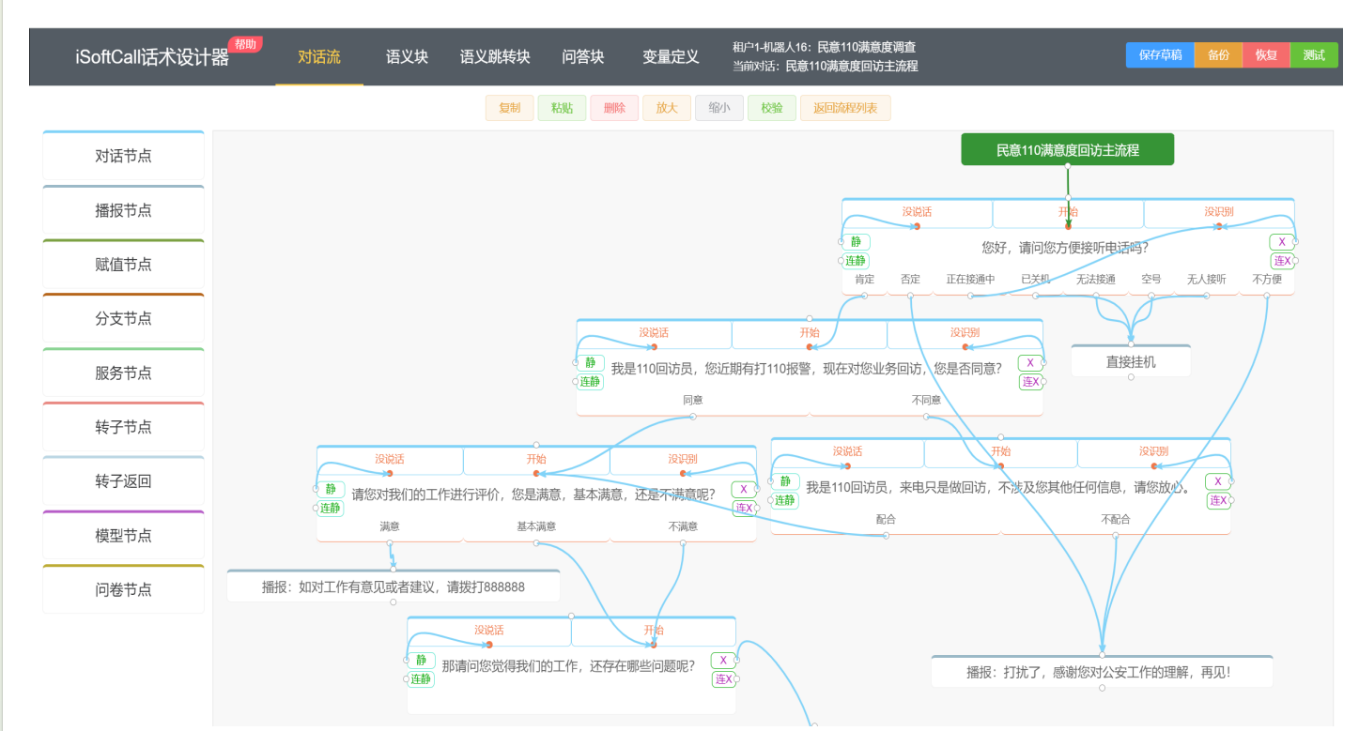Click 返回流程列表 button
This screenshot has height=731, width=1359.
tap(845, 108)
